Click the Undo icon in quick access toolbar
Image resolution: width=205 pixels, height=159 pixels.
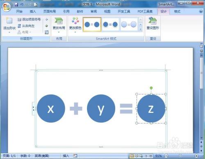coord(22,4)
